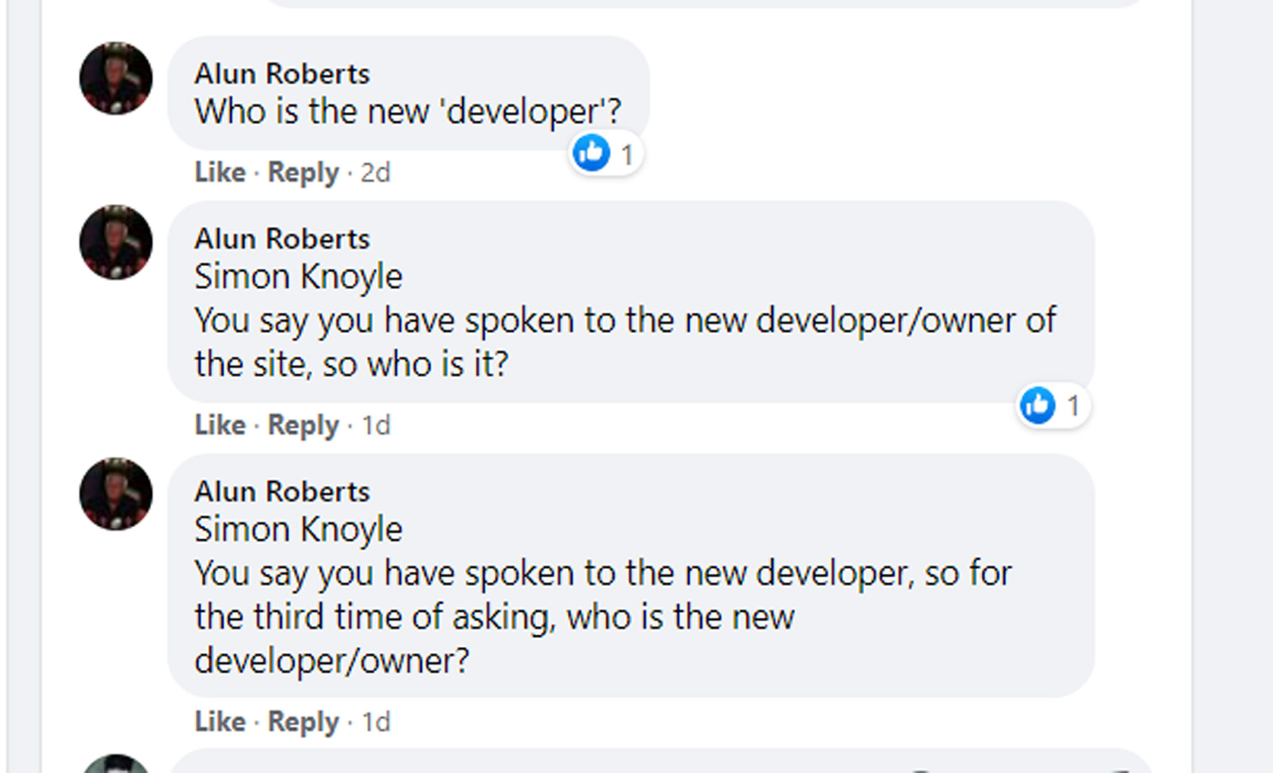Open Alun Roberts name above "Who is the new 'developer'?"

tap(282, 74)
